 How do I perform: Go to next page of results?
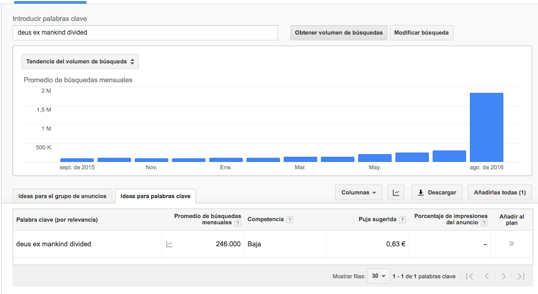point(503,276)
